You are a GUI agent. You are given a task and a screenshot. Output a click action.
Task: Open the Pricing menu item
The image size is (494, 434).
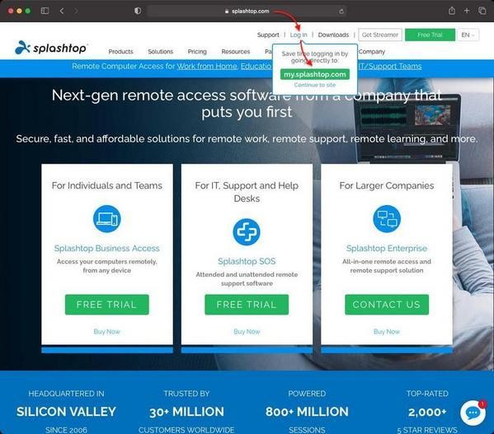(197, 52)
